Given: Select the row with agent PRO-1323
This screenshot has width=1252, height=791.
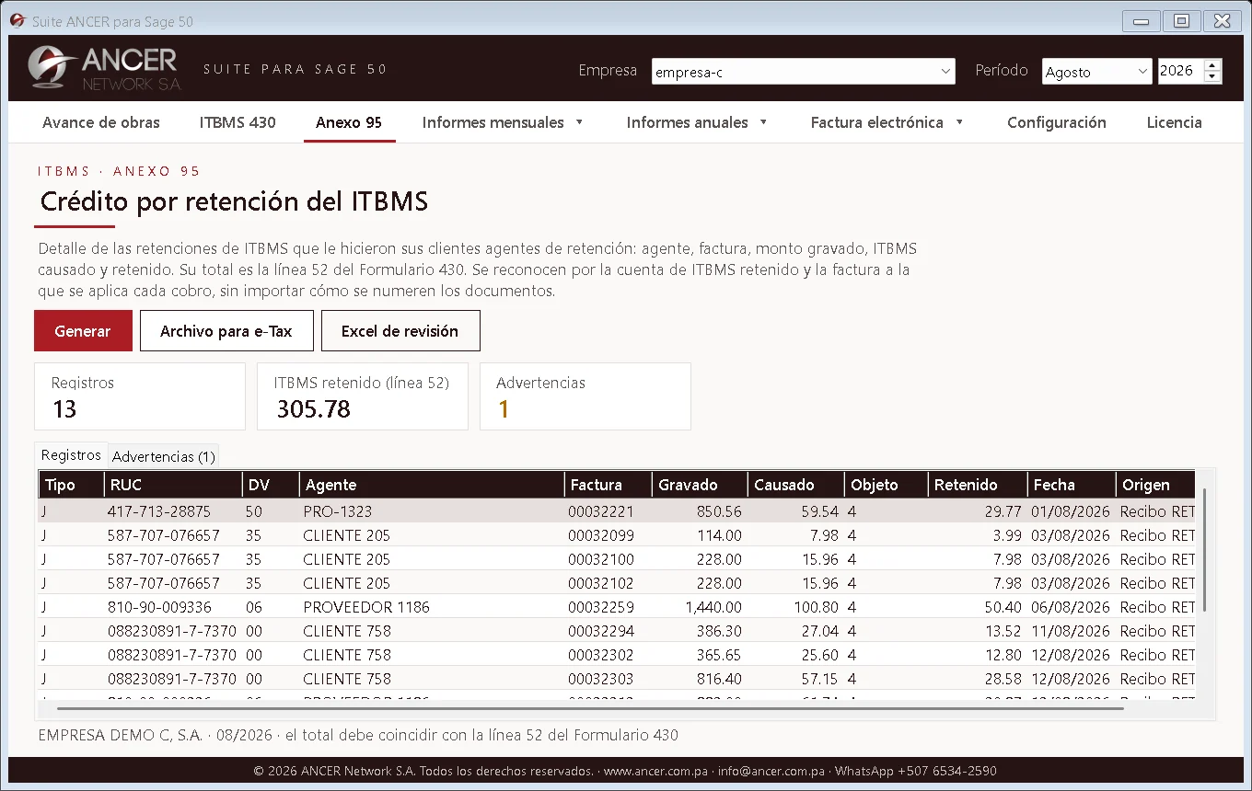Looking at the screenshot, I should 617,511.
